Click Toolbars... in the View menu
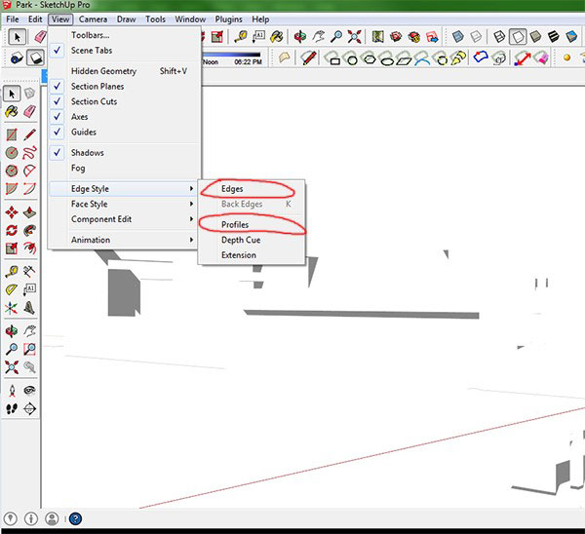Screen dimensions: 585x534 click(x=90, y=35)
